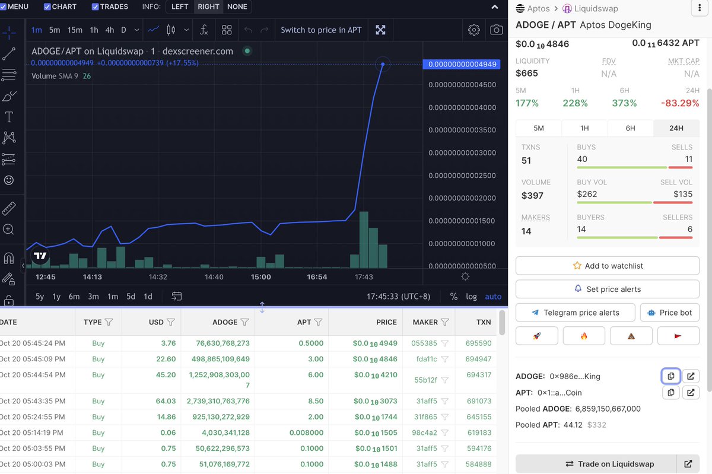The image size is (712, 474).
Task: Select the candlestick chart style
Action: [171, 30]
